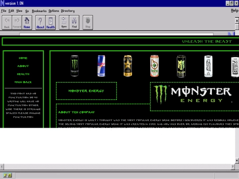
Task: Open the Go menu
Action: pyautogui.click(x=27, y=11)
